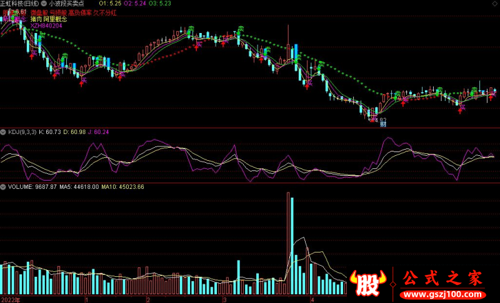This screenshot has height=303, width=500.
Task: Jump to month 4 on date axis
Action: (x=312, y=300)
